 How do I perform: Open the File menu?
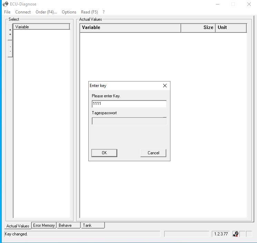pos(7,12)
